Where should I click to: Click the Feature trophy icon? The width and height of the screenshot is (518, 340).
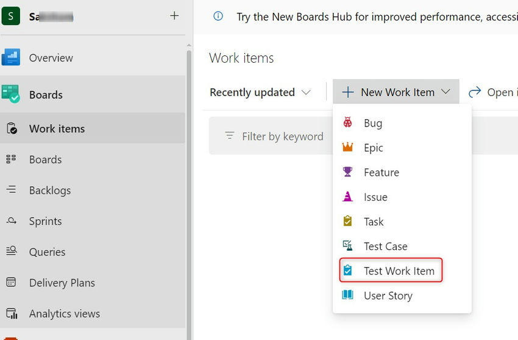pyautogui.click(x=347, y=172)
